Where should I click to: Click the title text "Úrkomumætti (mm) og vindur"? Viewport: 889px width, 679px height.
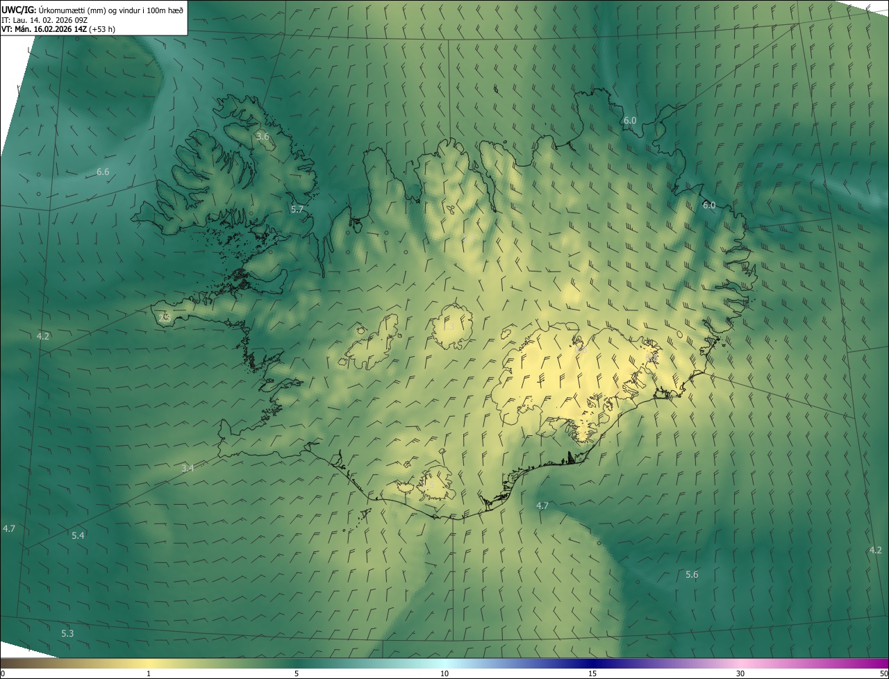tap(91, 10)
